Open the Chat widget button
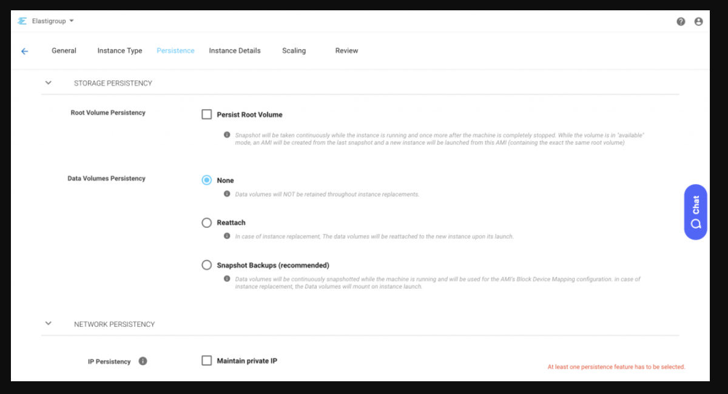The width and height of the screenshot is (728, 394). pyautogui.click(x=695, y=212)
